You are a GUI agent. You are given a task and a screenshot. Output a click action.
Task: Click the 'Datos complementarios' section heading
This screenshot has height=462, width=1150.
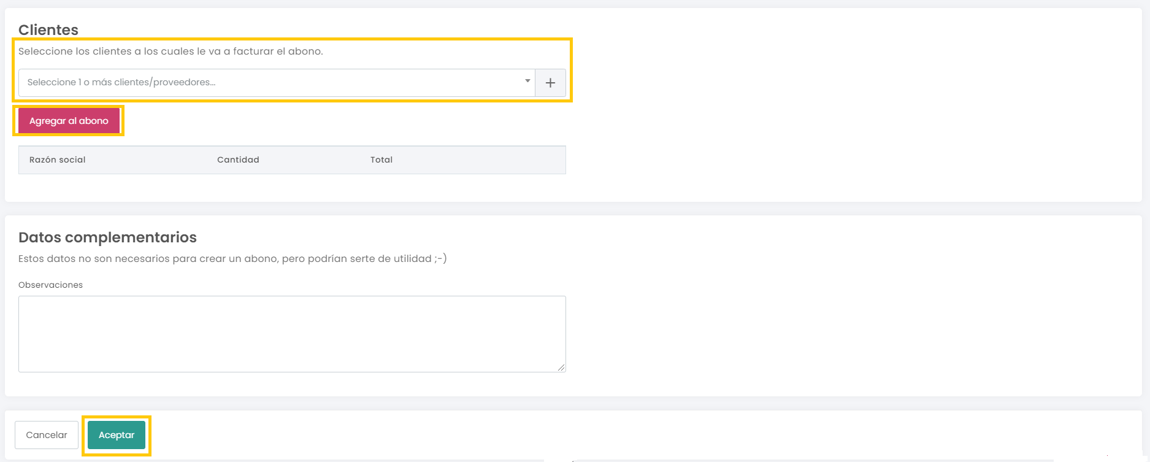pos(107,237)
